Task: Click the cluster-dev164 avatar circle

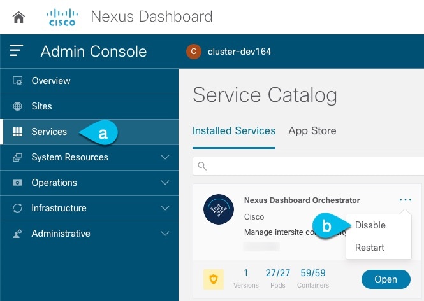Action: [194, 52]
